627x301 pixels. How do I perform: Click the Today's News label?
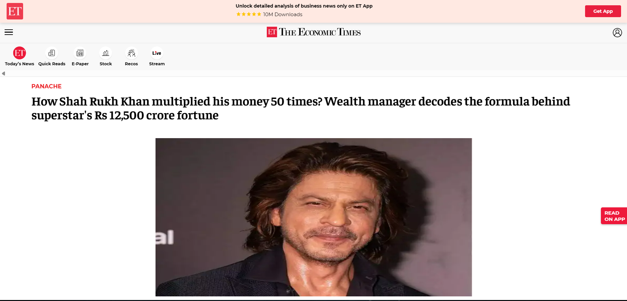coord(19,64)
